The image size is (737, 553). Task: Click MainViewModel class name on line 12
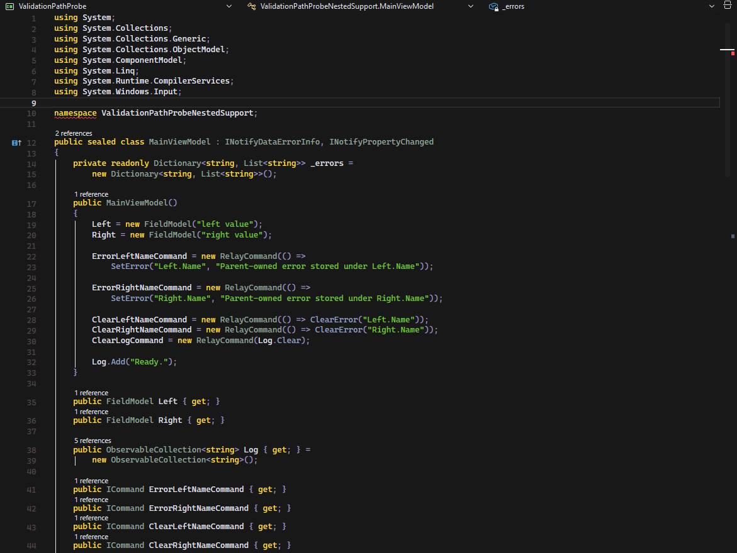click(179, 142)
